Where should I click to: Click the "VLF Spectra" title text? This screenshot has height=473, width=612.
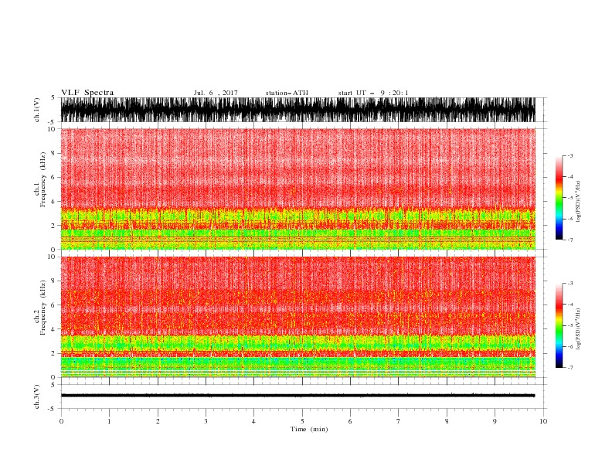pyautogui.click(x=87, y=93)
